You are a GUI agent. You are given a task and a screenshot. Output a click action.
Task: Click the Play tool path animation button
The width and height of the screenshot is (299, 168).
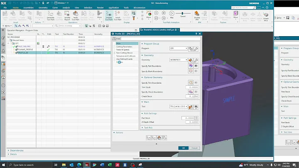tap(172, 15)
